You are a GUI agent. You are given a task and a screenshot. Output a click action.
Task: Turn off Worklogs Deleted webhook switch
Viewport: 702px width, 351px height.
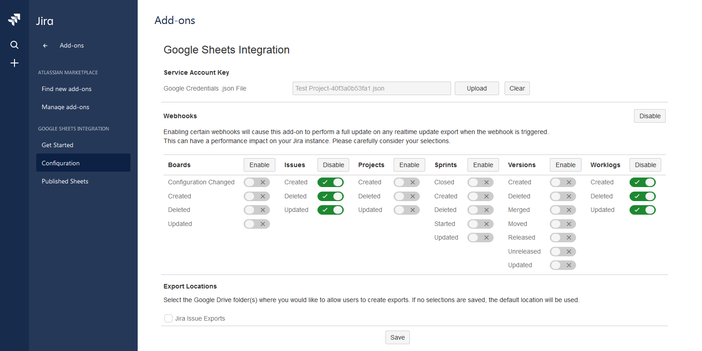coord(642,196)
